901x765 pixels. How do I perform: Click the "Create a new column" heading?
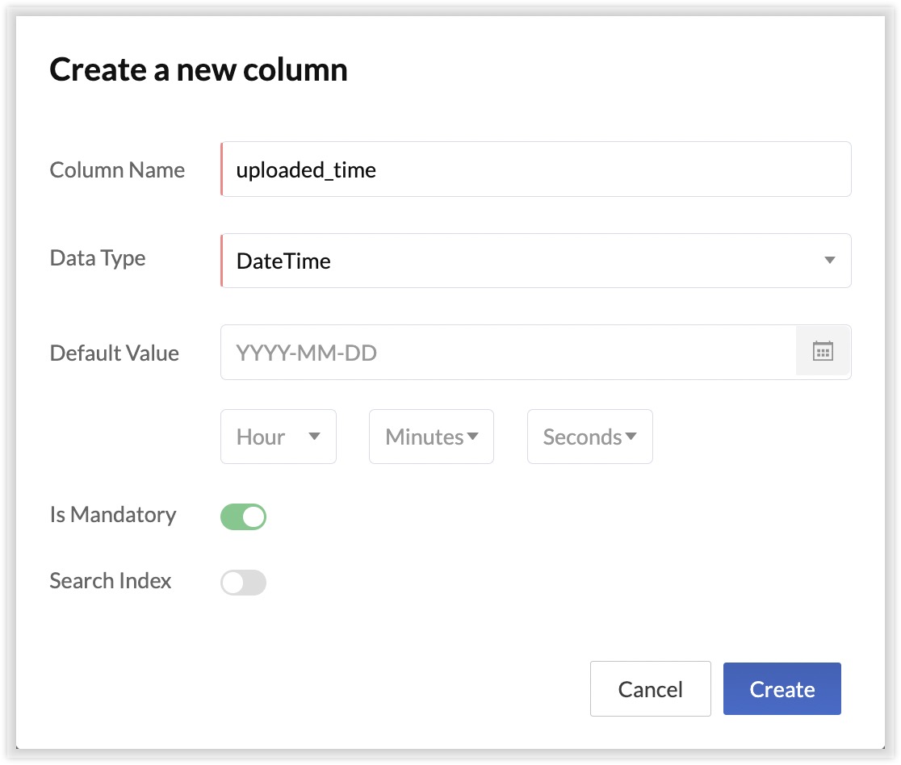[x=199, y=70]
